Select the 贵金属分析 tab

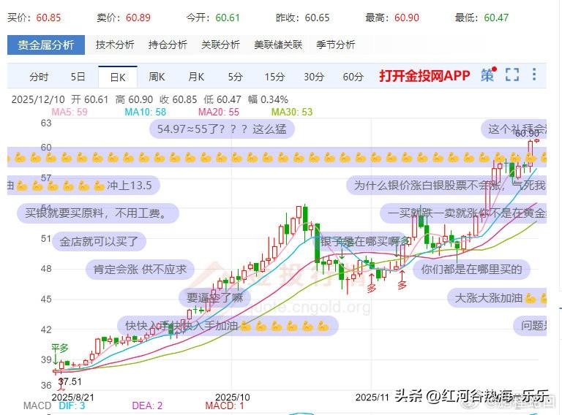46,45
